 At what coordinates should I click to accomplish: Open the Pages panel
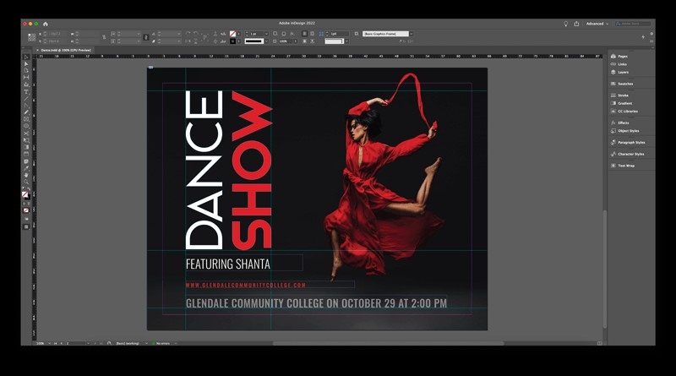(x=622, y=56)
